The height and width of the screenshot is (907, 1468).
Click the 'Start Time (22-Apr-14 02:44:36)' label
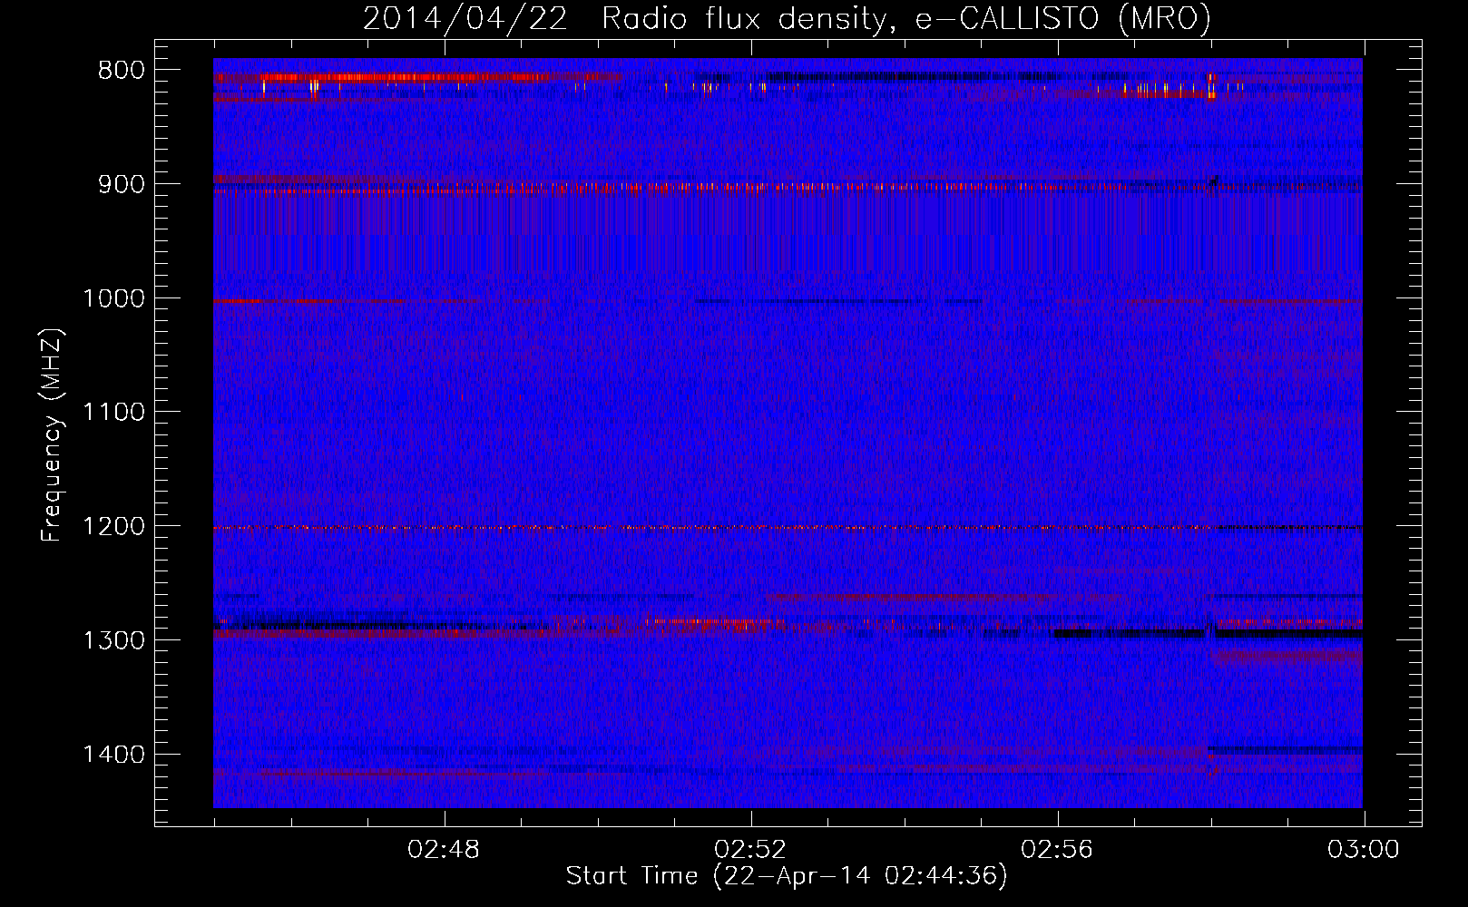tap(787, 876)
